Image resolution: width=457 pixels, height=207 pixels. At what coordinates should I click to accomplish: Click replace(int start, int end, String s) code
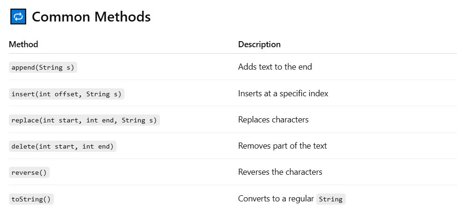(x=84, y=120)
